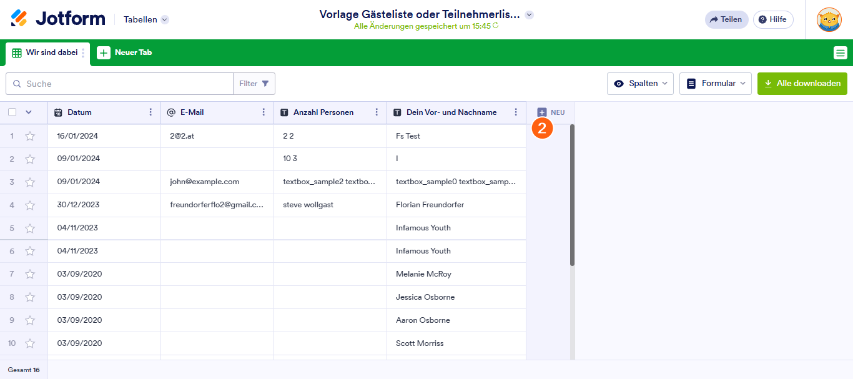
Task: Open E-Mail column options menu
Action: tap(264, 112)
